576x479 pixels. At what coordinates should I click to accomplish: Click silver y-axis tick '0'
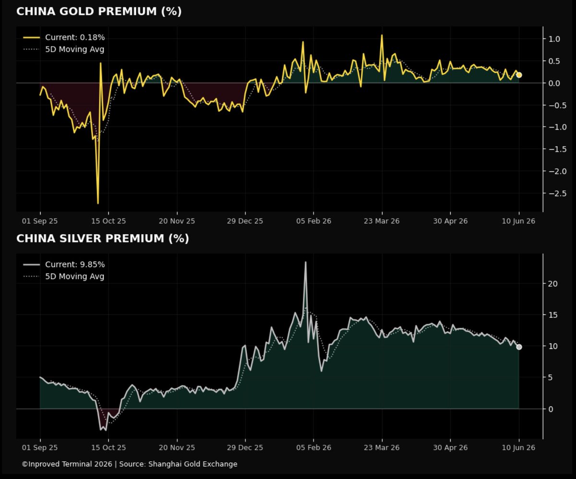pyautogui.click(x=551, y=409)
